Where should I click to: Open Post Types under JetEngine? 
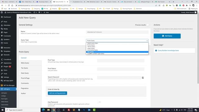click(x=4, y=99)
